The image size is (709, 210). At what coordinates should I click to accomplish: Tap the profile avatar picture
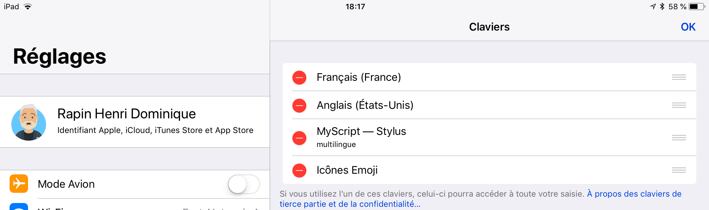(x=29, y=122)
